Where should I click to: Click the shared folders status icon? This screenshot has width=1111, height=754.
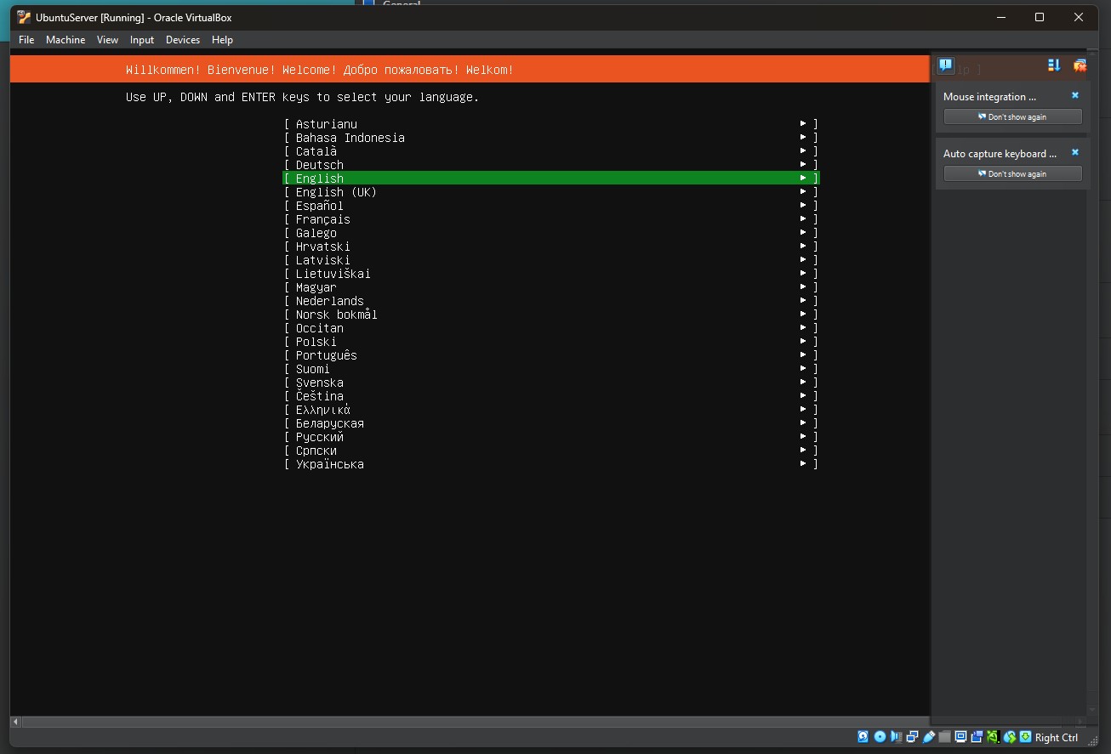coord(946,737)
